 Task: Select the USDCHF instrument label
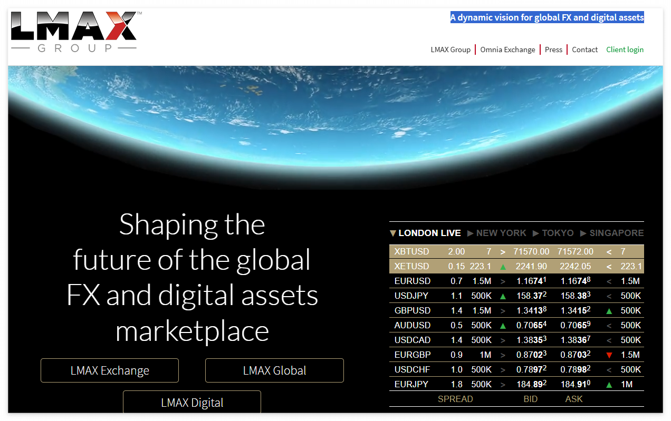point(413,369)
